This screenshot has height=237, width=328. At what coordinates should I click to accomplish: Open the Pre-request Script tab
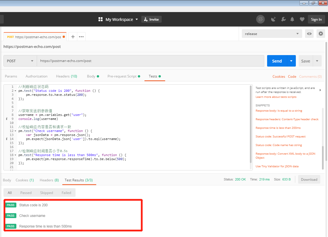pyautogui.click(x=124, y=76)
